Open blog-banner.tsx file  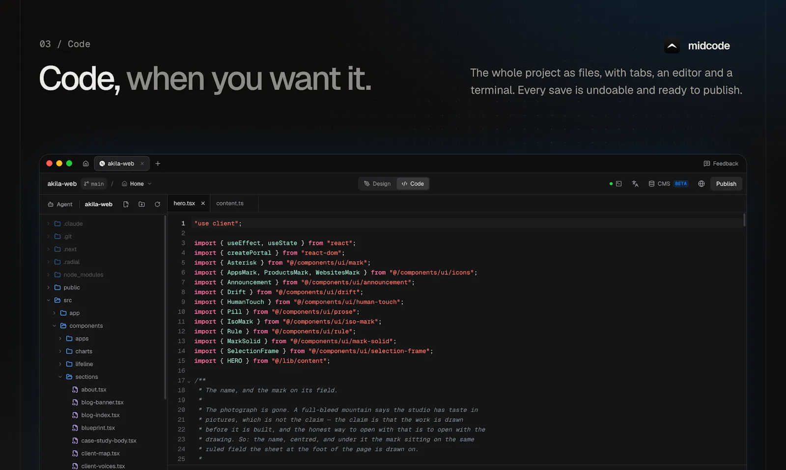point(103,402)
